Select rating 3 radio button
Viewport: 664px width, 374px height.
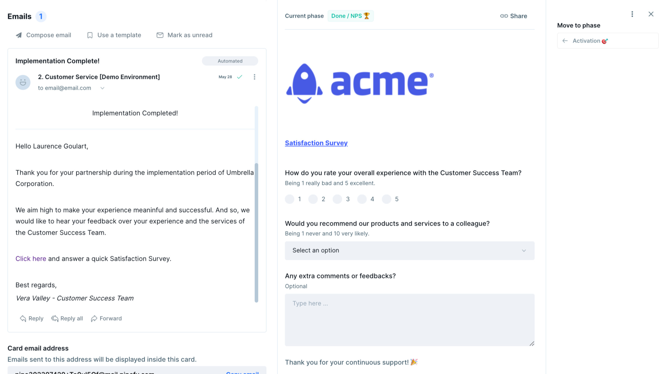tap(337, 199)
